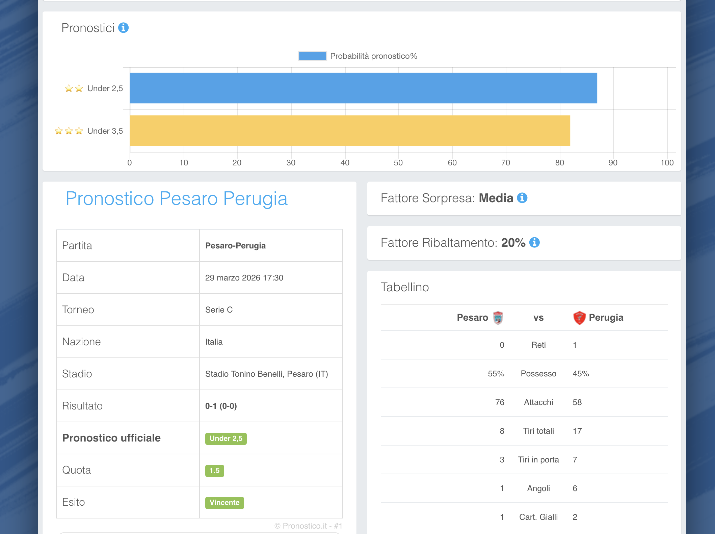Click the 1.5 quota badge

tap(214, 471)
